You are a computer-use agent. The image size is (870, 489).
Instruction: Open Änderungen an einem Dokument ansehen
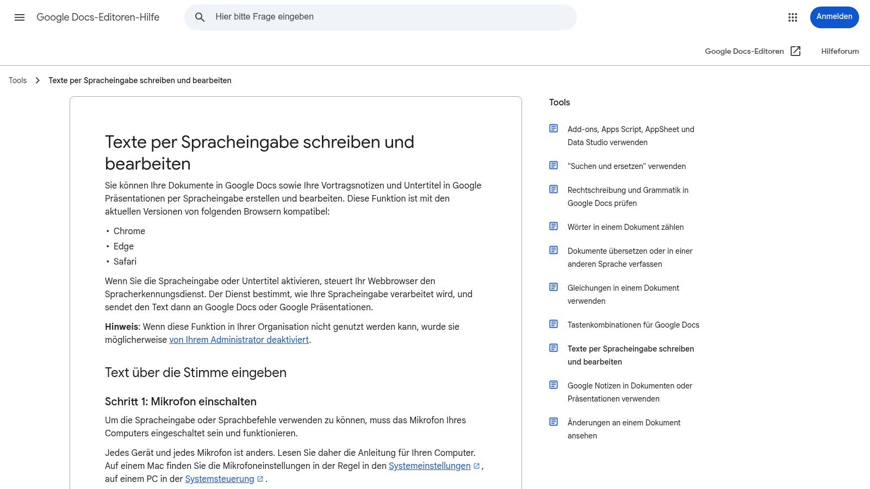pyautogui.click(x=624, y=429)
